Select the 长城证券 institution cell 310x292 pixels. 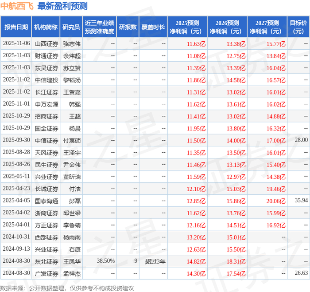pyautogui.click(x=46, y=189)
